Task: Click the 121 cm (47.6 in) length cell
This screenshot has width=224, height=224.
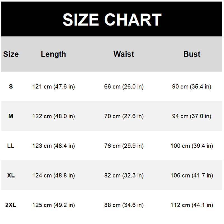Action: (x=53, y=87)
